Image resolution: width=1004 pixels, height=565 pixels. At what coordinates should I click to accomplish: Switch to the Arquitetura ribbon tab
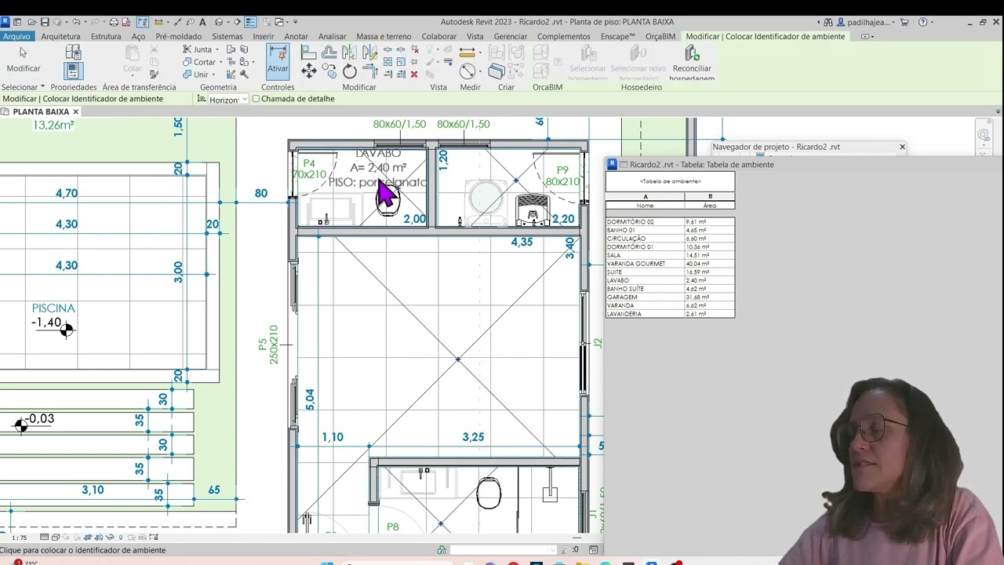pyautogui.click(x=60, y=36)
